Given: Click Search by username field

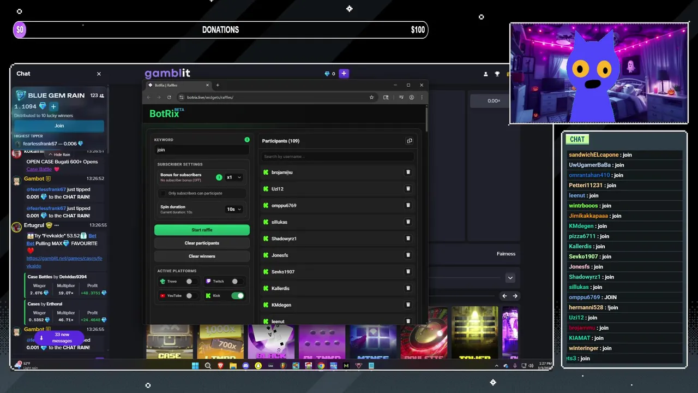Looking at the screenshot, I should click(338, 157).
